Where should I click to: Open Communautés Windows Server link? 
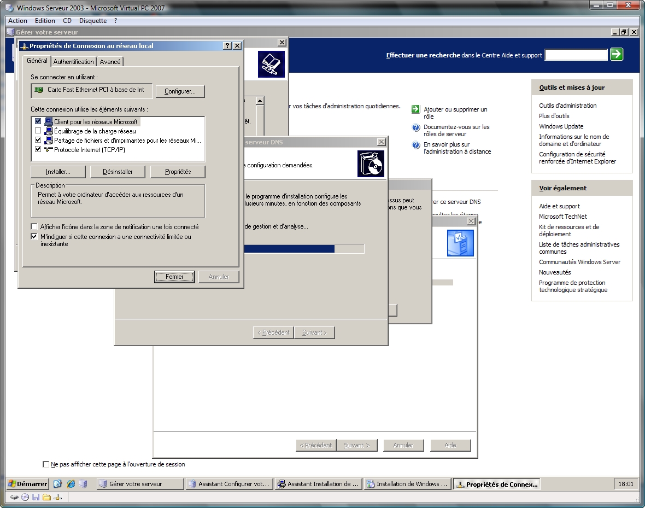[579, 262]
